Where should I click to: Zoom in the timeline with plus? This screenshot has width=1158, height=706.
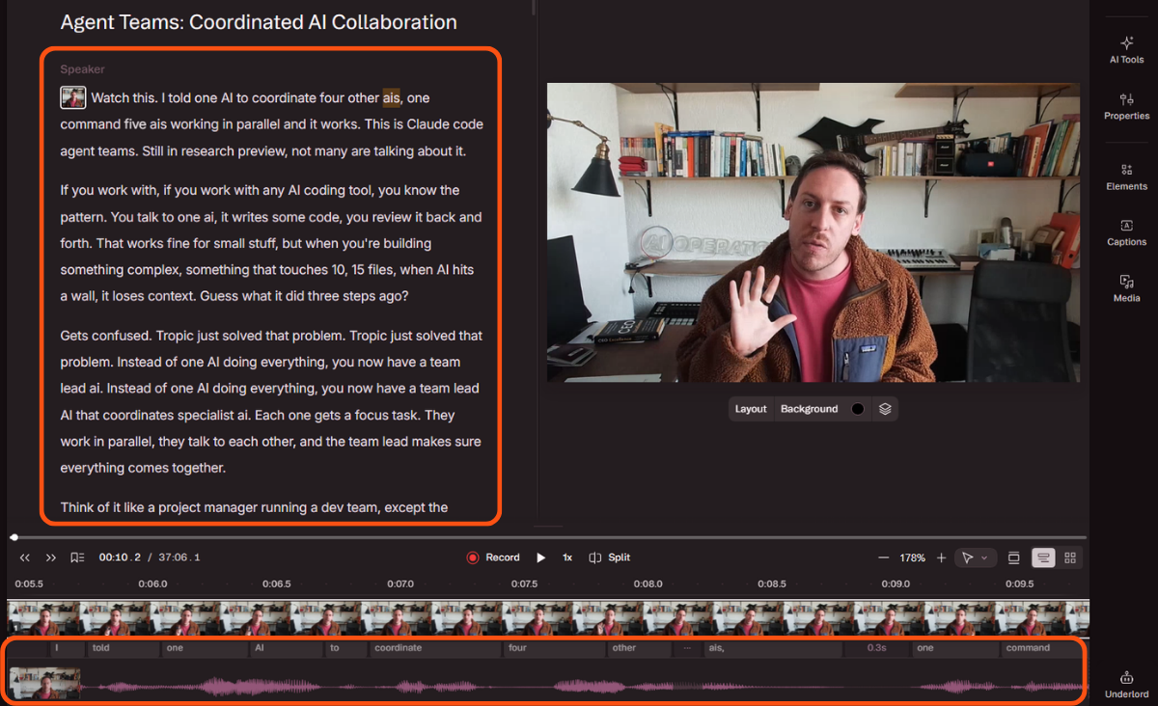(941, 557)
